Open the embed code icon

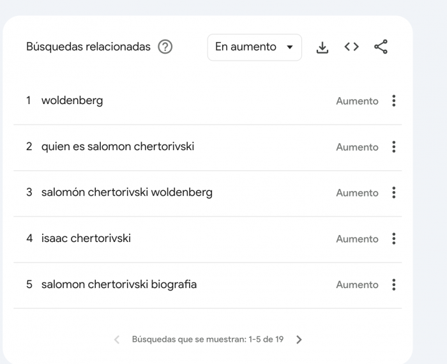[352, 47]
